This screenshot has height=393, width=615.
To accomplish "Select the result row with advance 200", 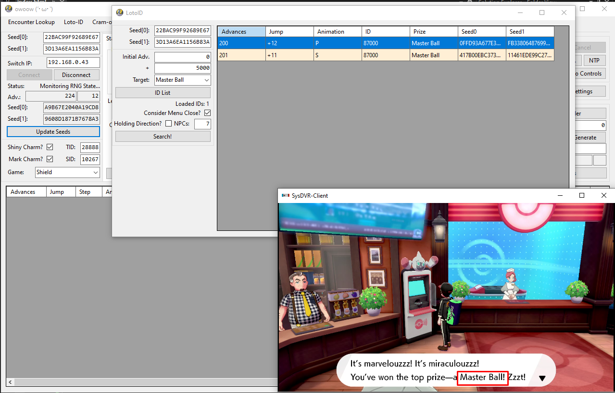I will click(386, 43).
